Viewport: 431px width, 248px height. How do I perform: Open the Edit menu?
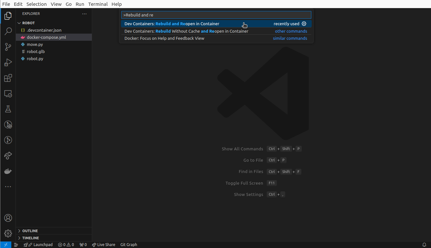18,4
